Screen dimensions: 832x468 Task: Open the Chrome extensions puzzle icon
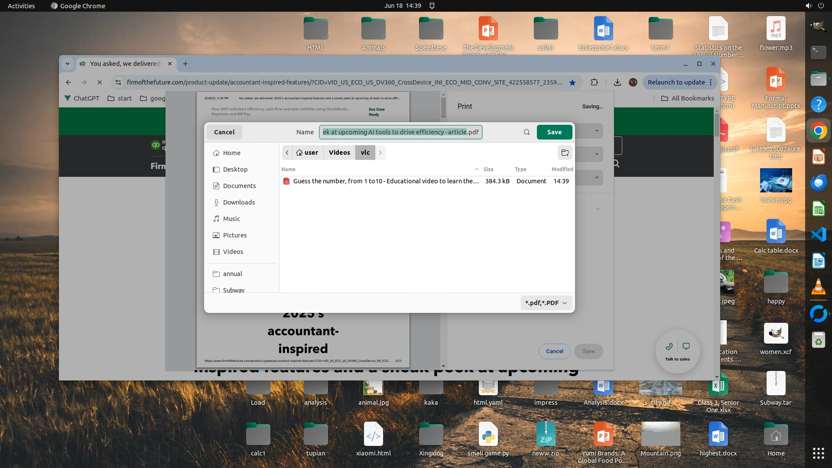tap(594, 82)
